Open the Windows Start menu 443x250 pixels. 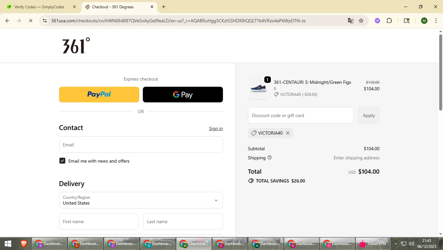pos(8,244)
